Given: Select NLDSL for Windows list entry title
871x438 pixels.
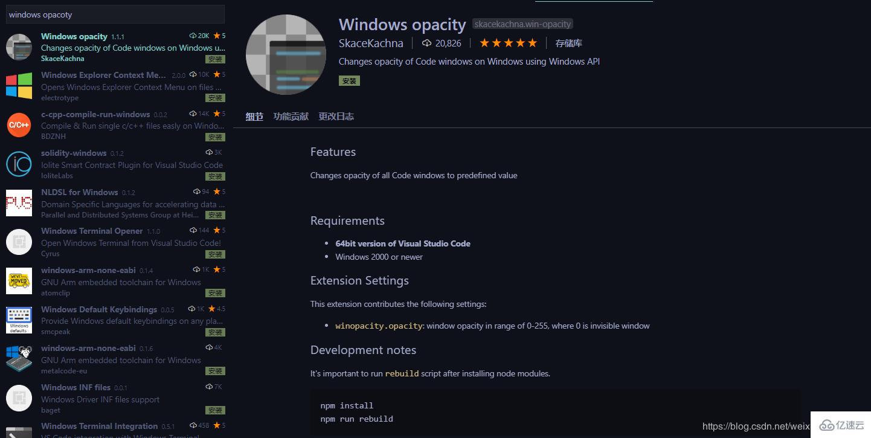Looking at the screenshot, I should click(80, 192).
